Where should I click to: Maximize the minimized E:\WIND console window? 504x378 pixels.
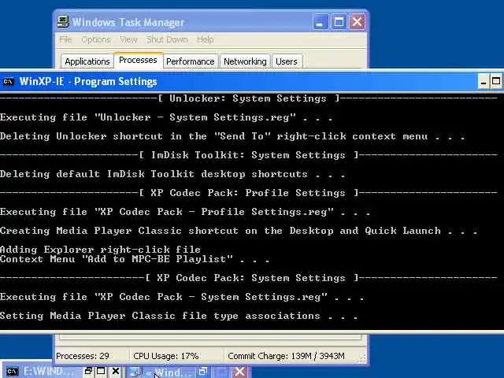tap(102, 371)
